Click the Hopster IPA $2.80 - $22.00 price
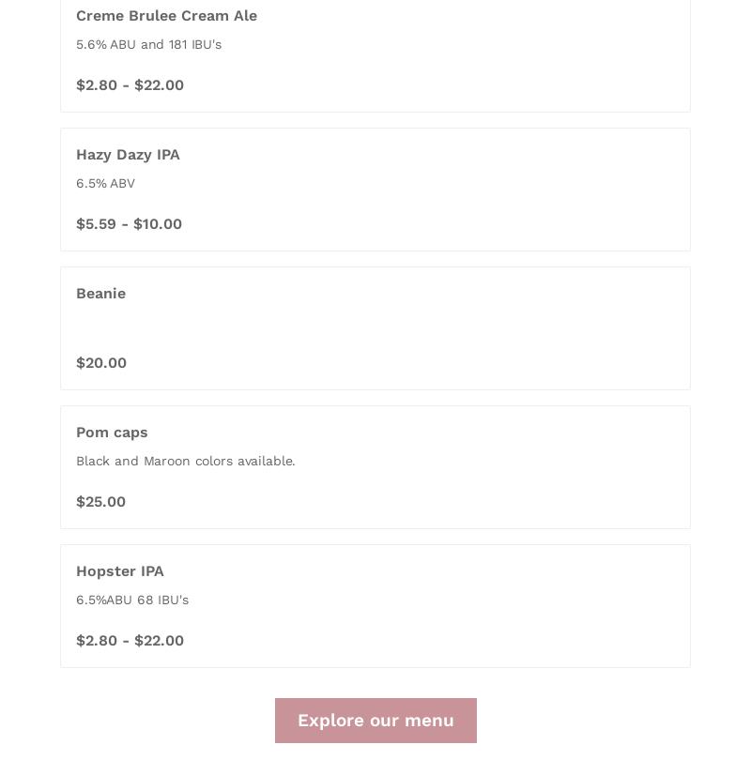This screenshot has width=751, height=760. (130, 641)
